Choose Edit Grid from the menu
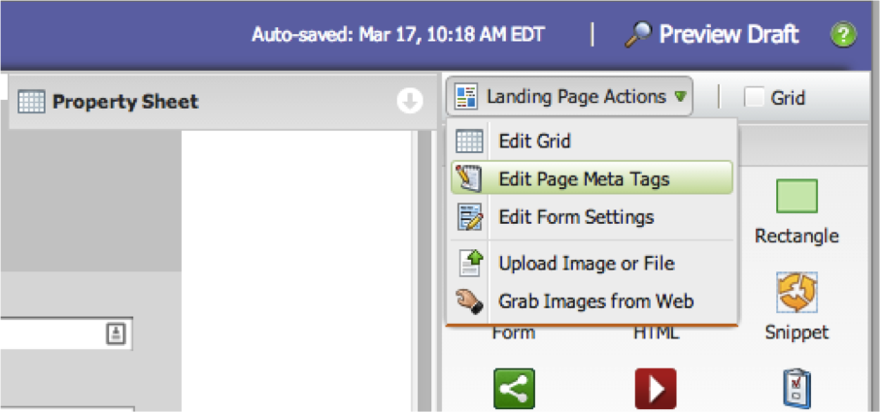 pos(534,142)
